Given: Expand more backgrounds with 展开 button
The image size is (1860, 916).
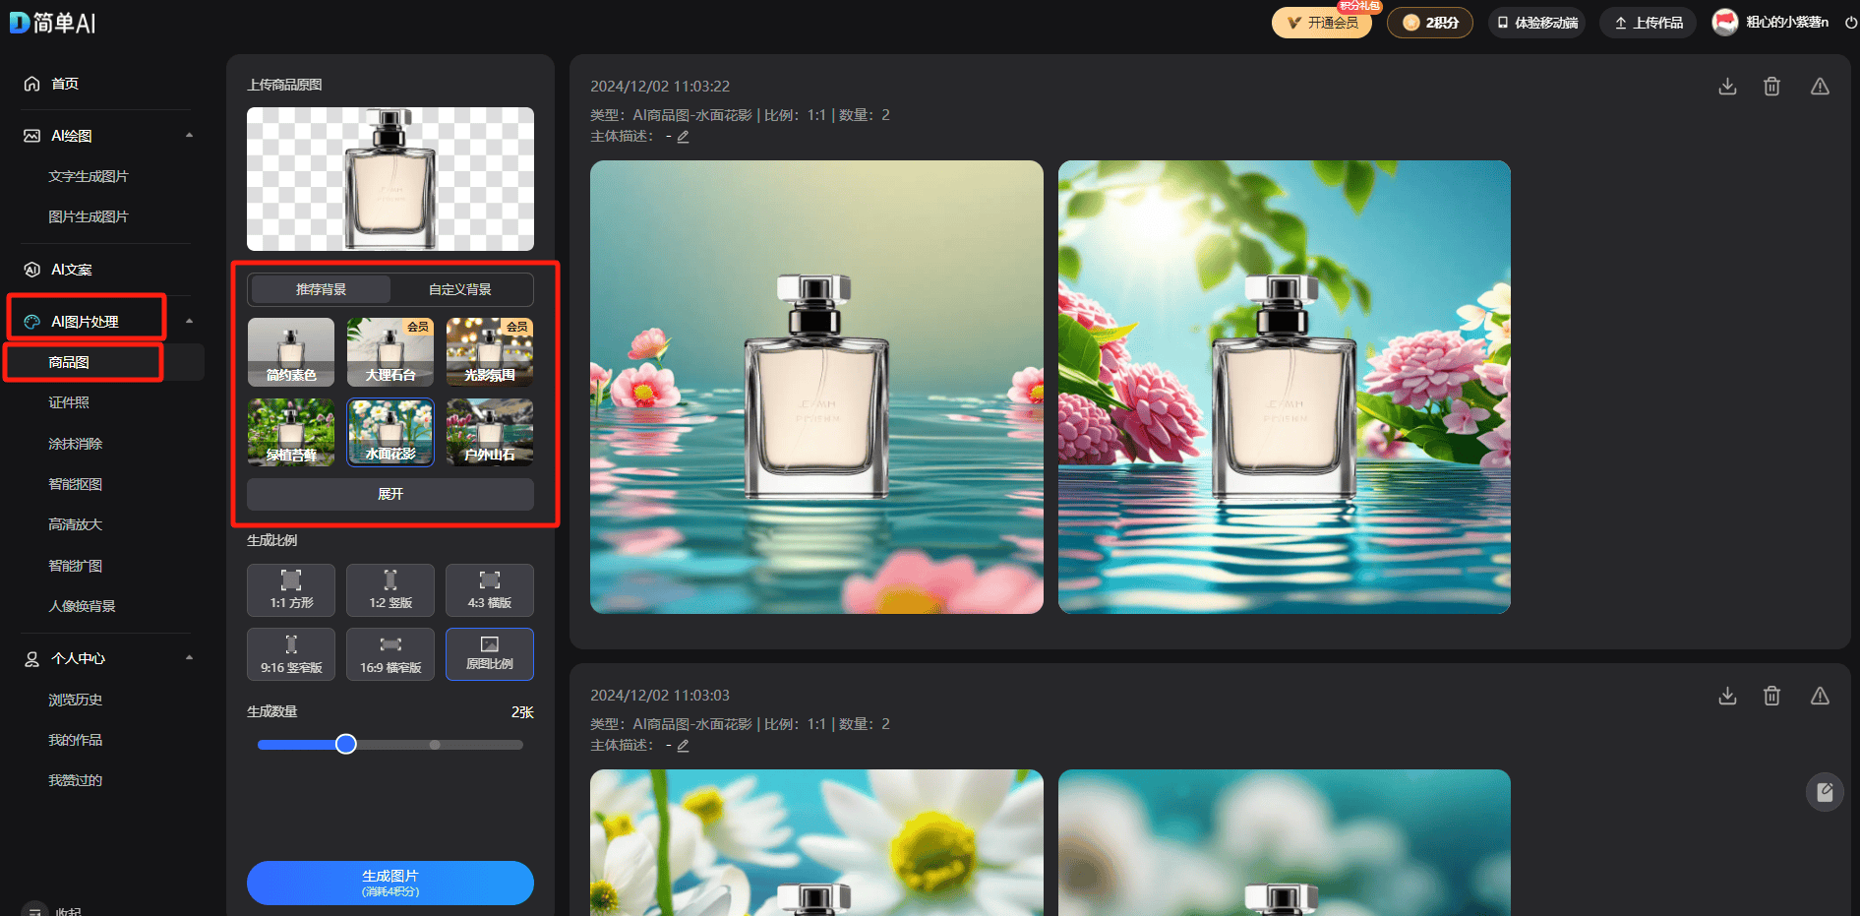Looking at the screenshot, I should [x=390, y=494].
